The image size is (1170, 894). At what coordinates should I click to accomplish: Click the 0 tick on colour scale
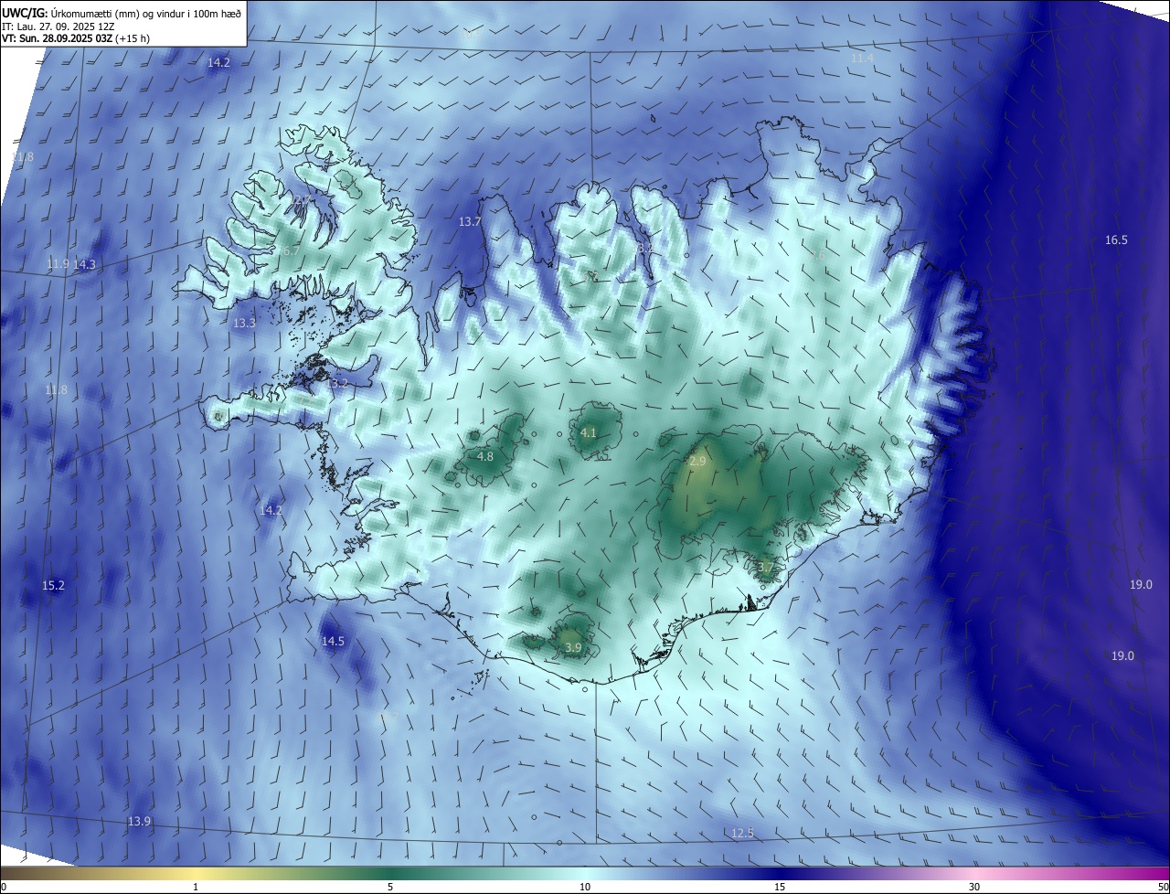point(4,887)
